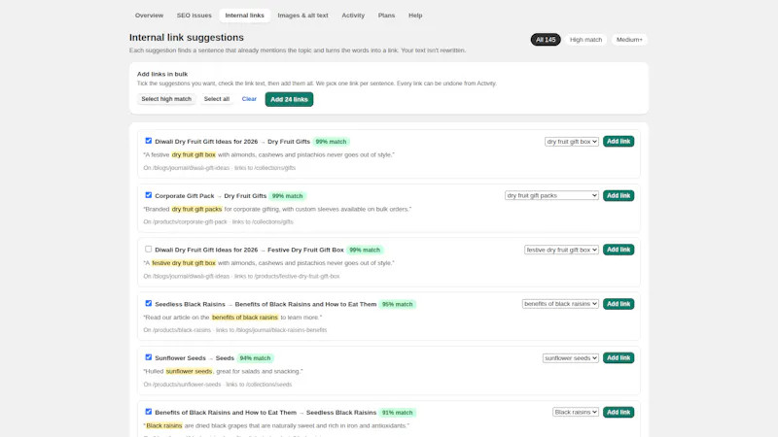Open the 'benefits of black raisins' dropdown
Screen dimensions: 778x437
[560, 304]
